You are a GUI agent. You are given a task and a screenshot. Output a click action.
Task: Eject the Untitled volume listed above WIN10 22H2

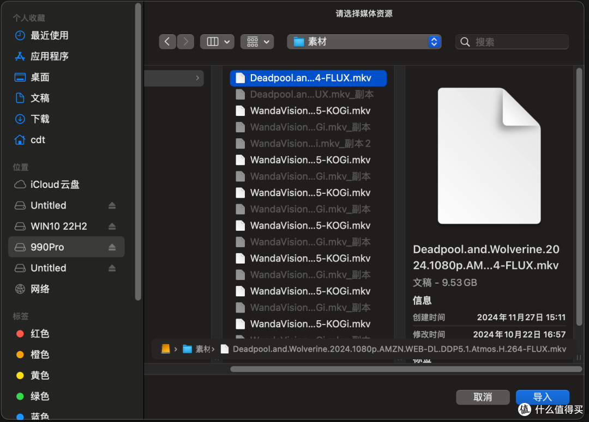click(112, 206)
